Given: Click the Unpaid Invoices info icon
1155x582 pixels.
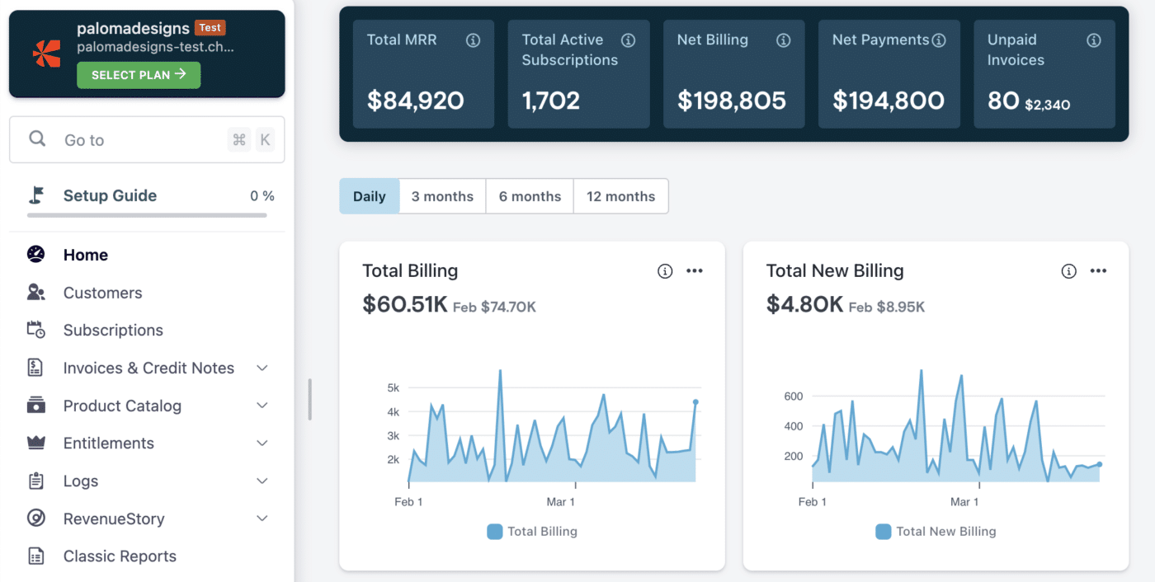Looking at the screenshot, I should (1094, 40).
